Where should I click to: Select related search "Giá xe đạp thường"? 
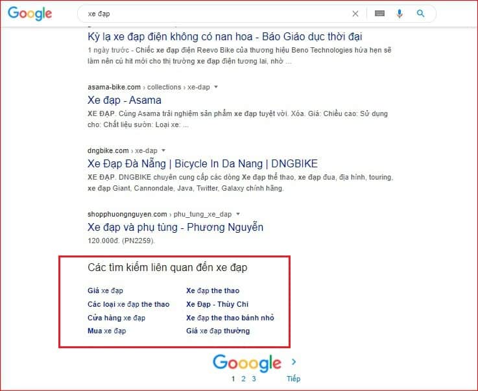218,331
